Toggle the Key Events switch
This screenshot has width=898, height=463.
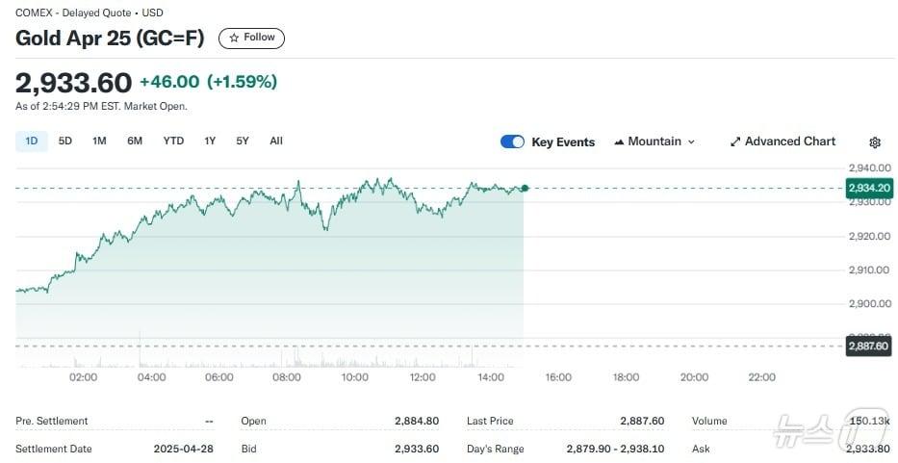tap(512, 141)
